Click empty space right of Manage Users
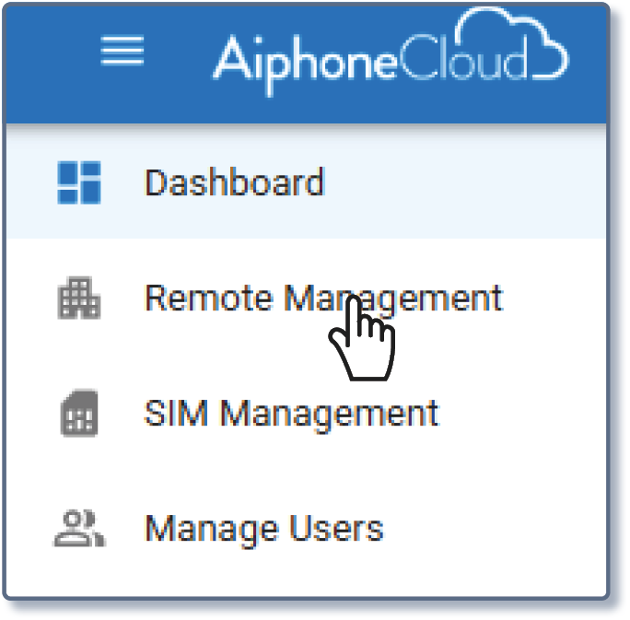Viewport: 630px width, 620px height. pos(497,529)
